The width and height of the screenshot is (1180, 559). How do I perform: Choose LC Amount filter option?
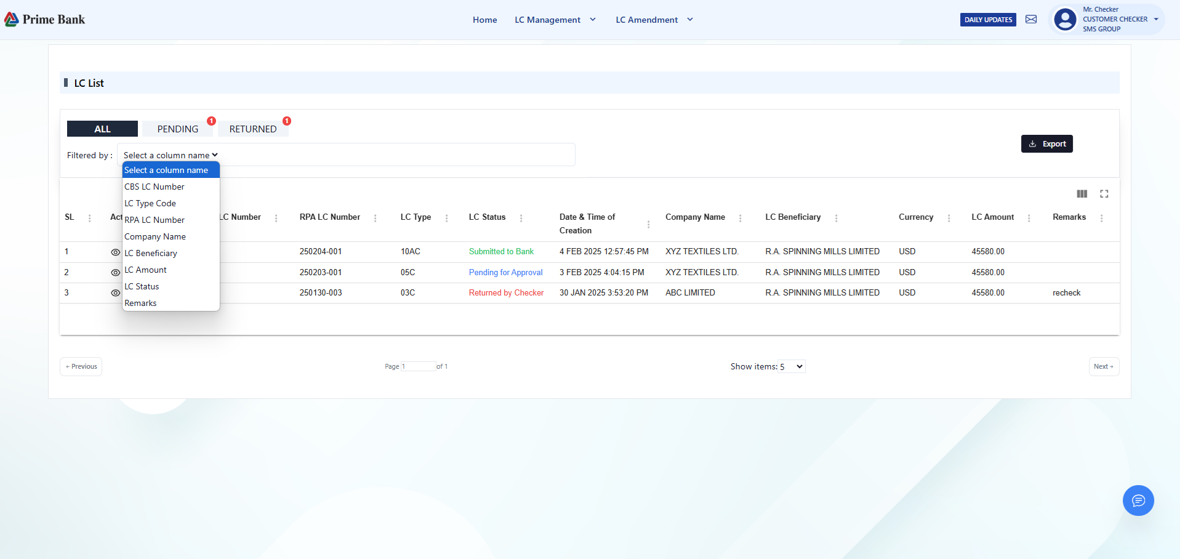point(171,270)
